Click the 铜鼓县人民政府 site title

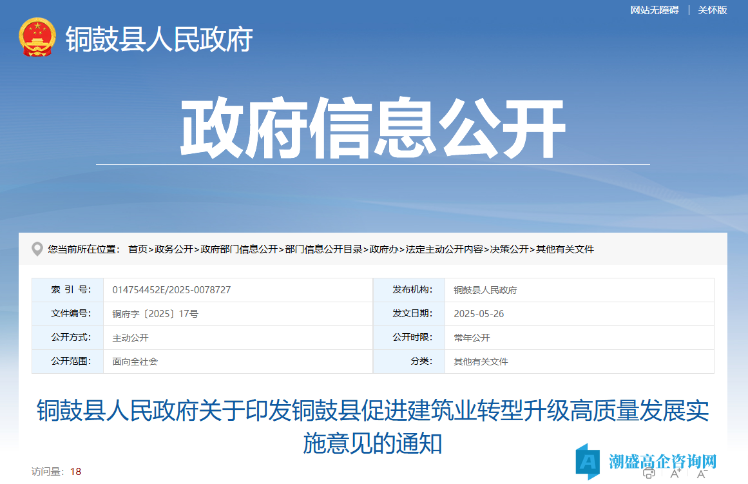point(159,39)
